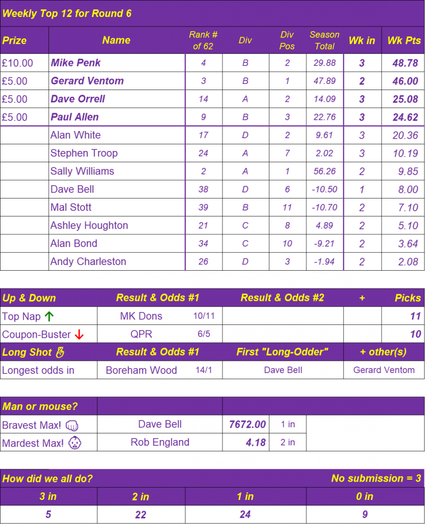Click the 'Up & Down' section header
The height and width of the screenshot is (524, 425).
coord(29,298)
